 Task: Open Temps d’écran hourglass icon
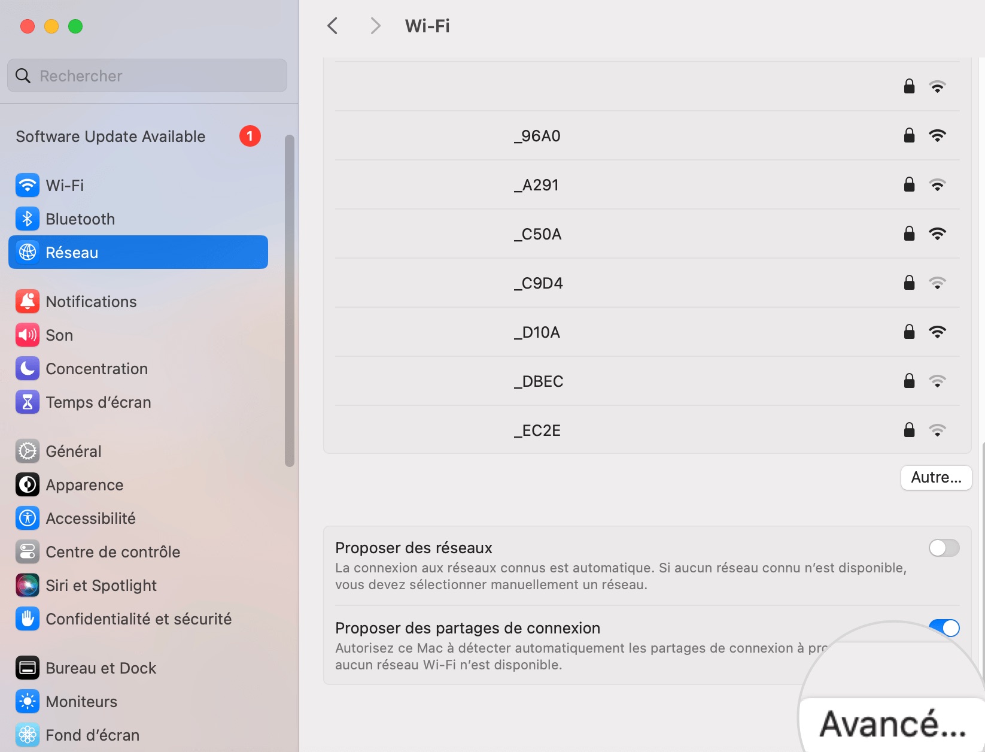[x=28, y=402]
